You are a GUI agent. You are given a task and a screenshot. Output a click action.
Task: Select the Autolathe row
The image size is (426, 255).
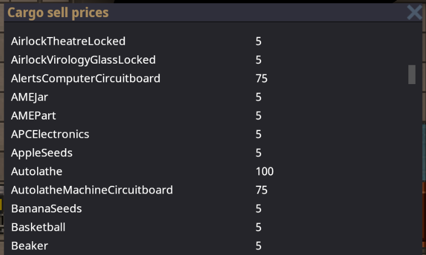click(37, 171)
